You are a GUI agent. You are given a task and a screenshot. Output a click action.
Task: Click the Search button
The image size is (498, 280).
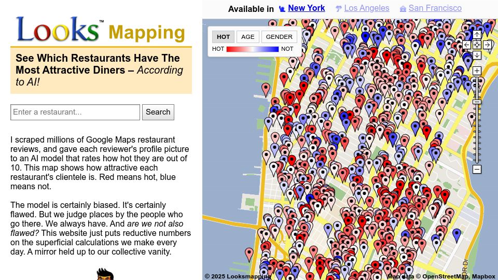158,112
